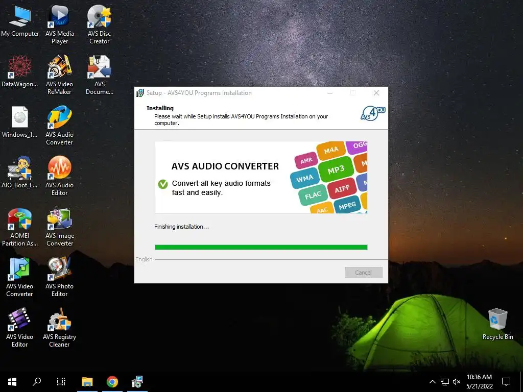Click the English language label
The image size is (523, 392).
[144, 259]
